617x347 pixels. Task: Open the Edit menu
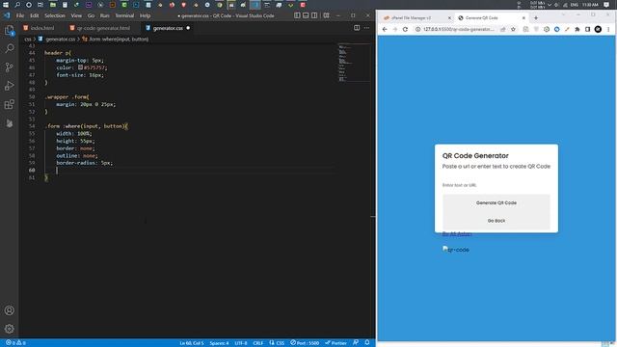35,15
